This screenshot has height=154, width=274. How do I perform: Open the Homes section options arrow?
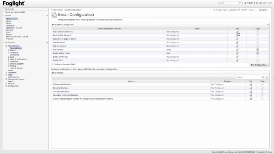click(x=47, y=16)
